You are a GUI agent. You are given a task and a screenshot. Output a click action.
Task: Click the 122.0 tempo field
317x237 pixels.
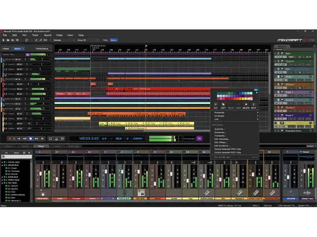coord(118,138)
